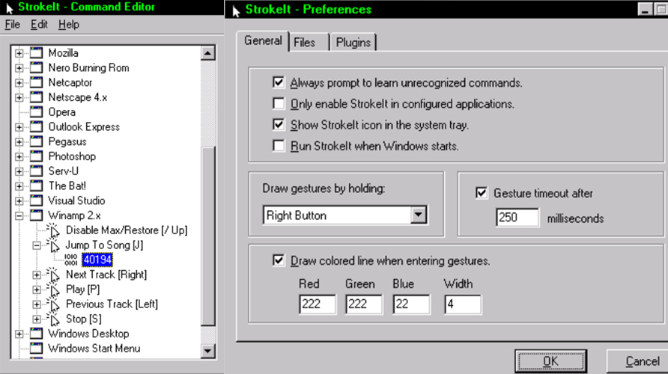Expand the Next Track [Right] node
Image resolution: width=668 pixels, height=374 pixels.
(37, 275)
